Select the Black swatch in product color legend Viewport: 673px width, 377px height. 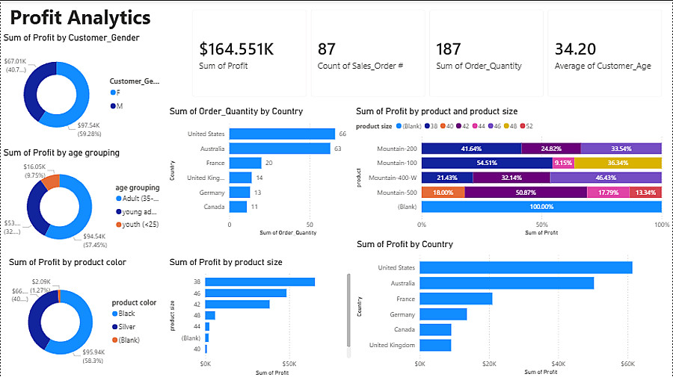pyautogui.click(x=115, y=314)
